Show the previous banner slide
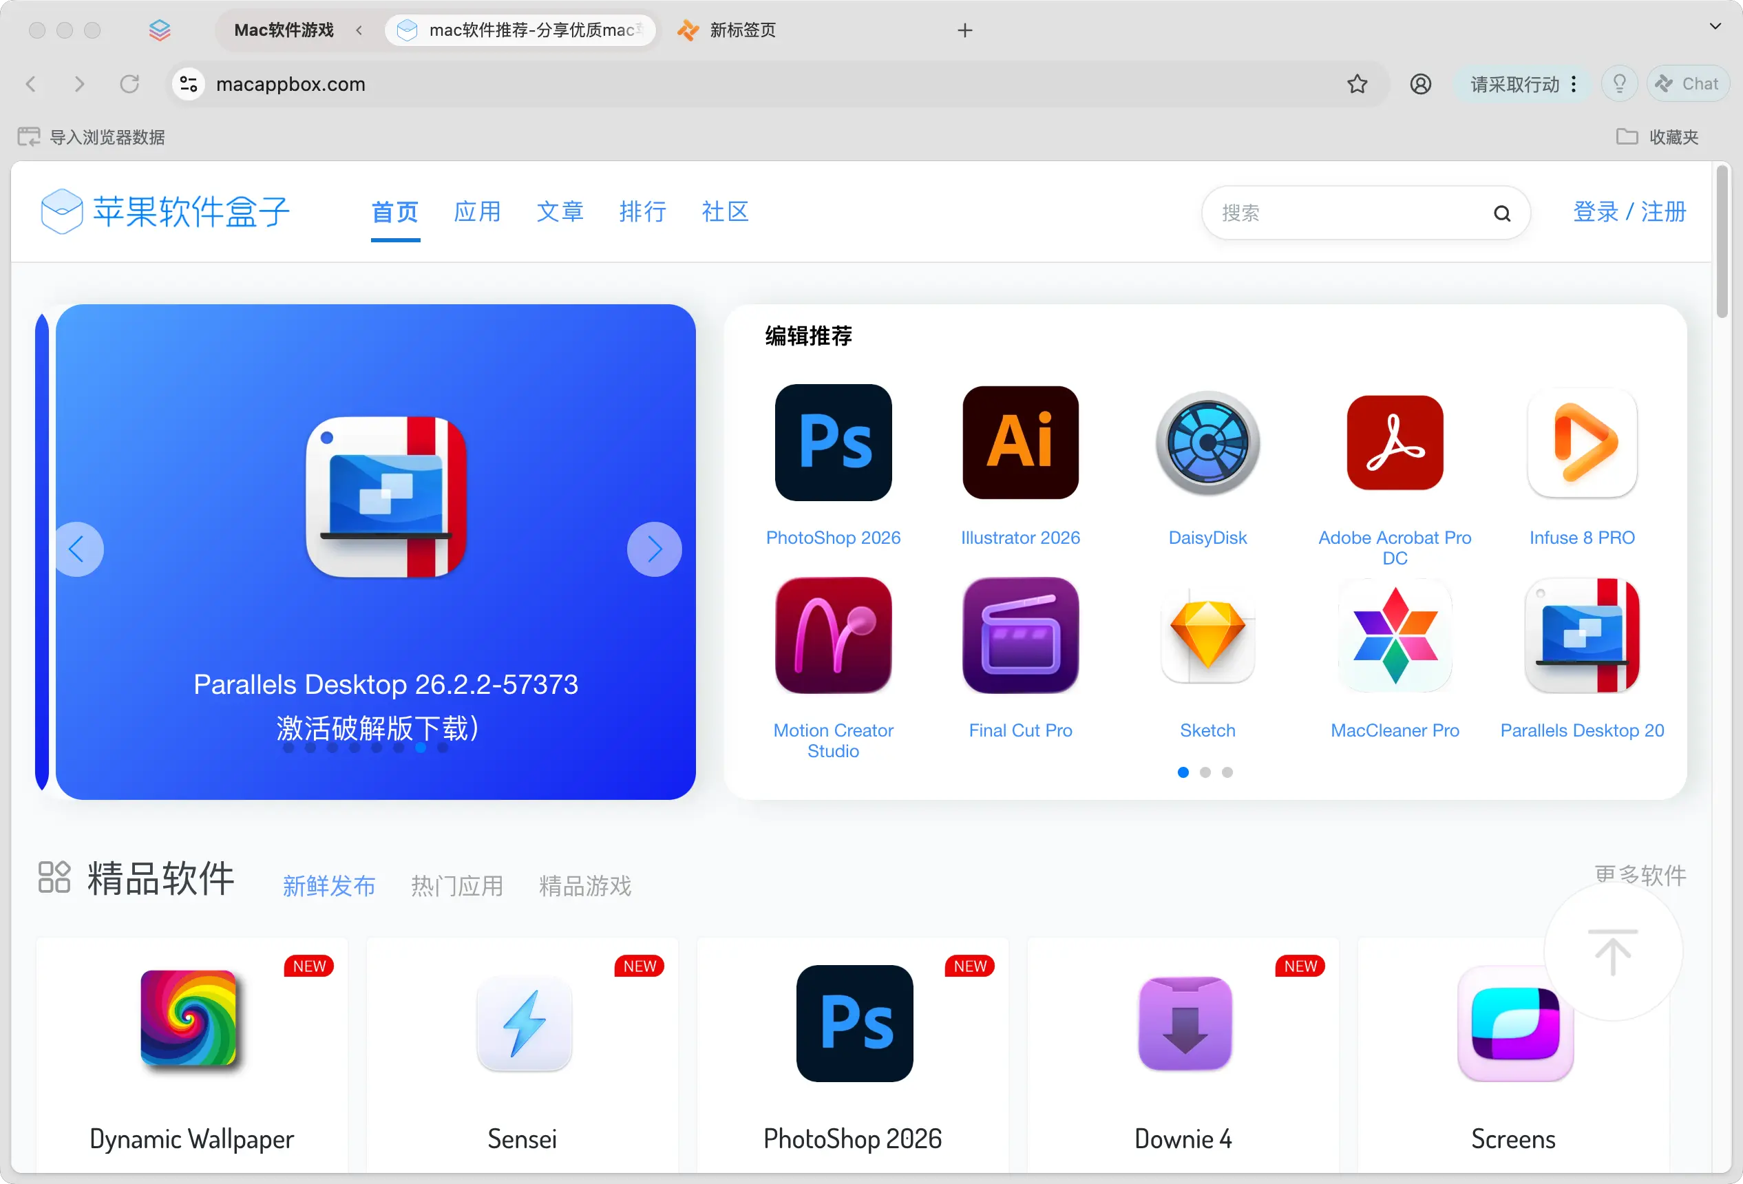Screen dimensions: 1743x1184 [77, 549]
